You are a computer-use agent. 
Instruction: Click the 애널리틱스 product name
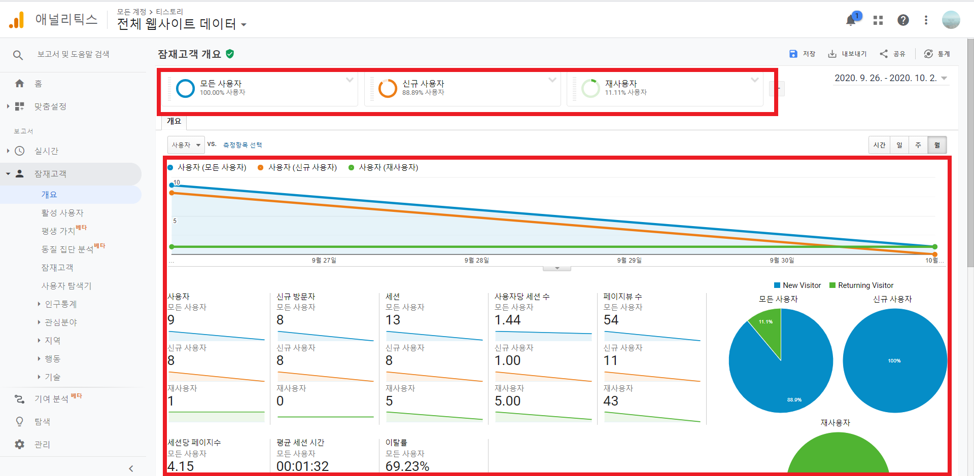pyautogui.click(x=66, y=20)
